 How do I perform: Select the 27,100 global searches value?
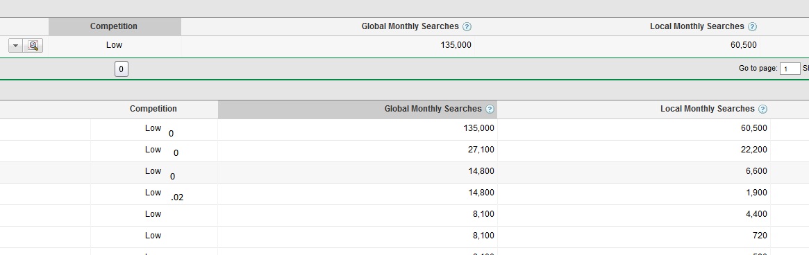tap(481, 150)
